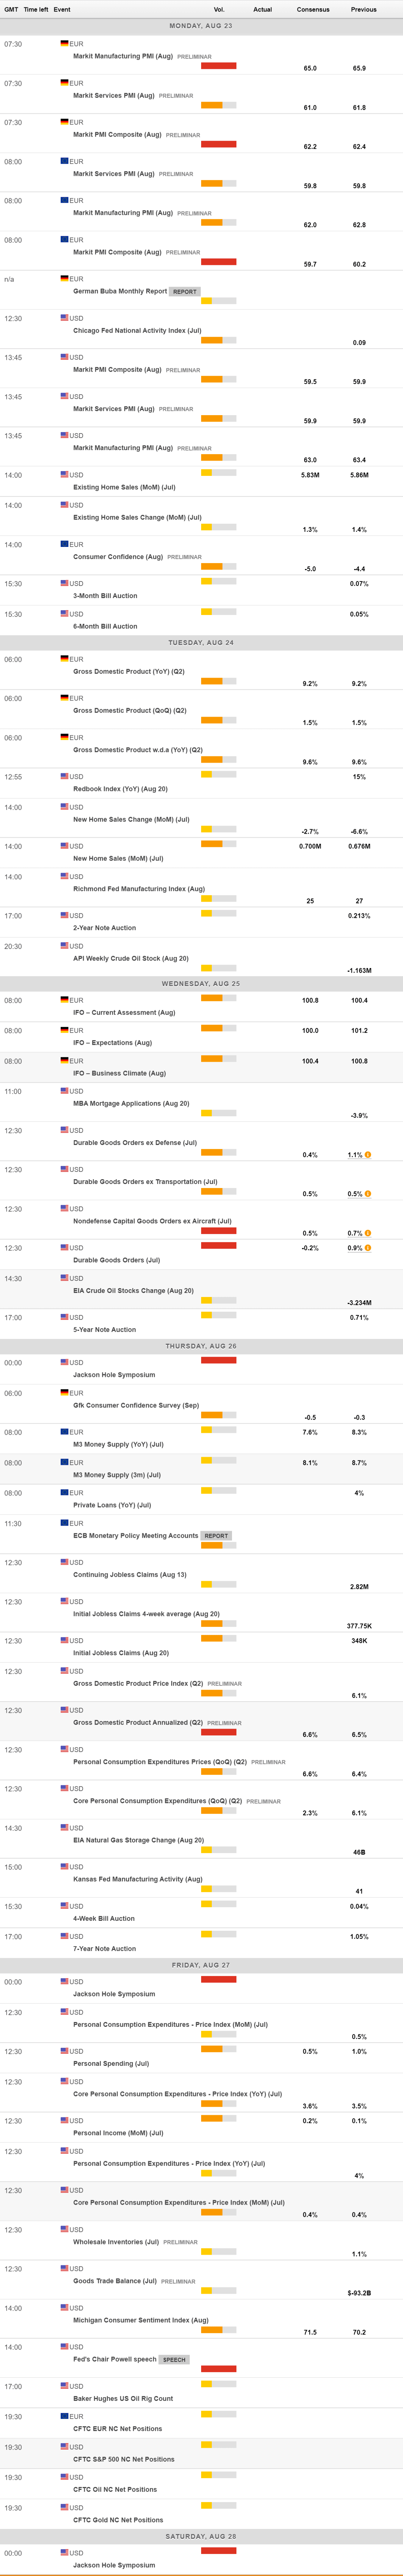Click the Time left column header

click(x=36, y=9)
